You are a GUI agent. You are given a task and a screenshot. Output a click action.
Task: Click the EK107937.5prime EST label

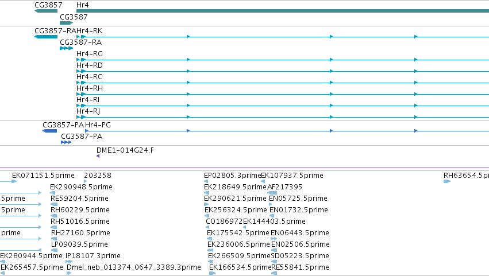[292, 176]
